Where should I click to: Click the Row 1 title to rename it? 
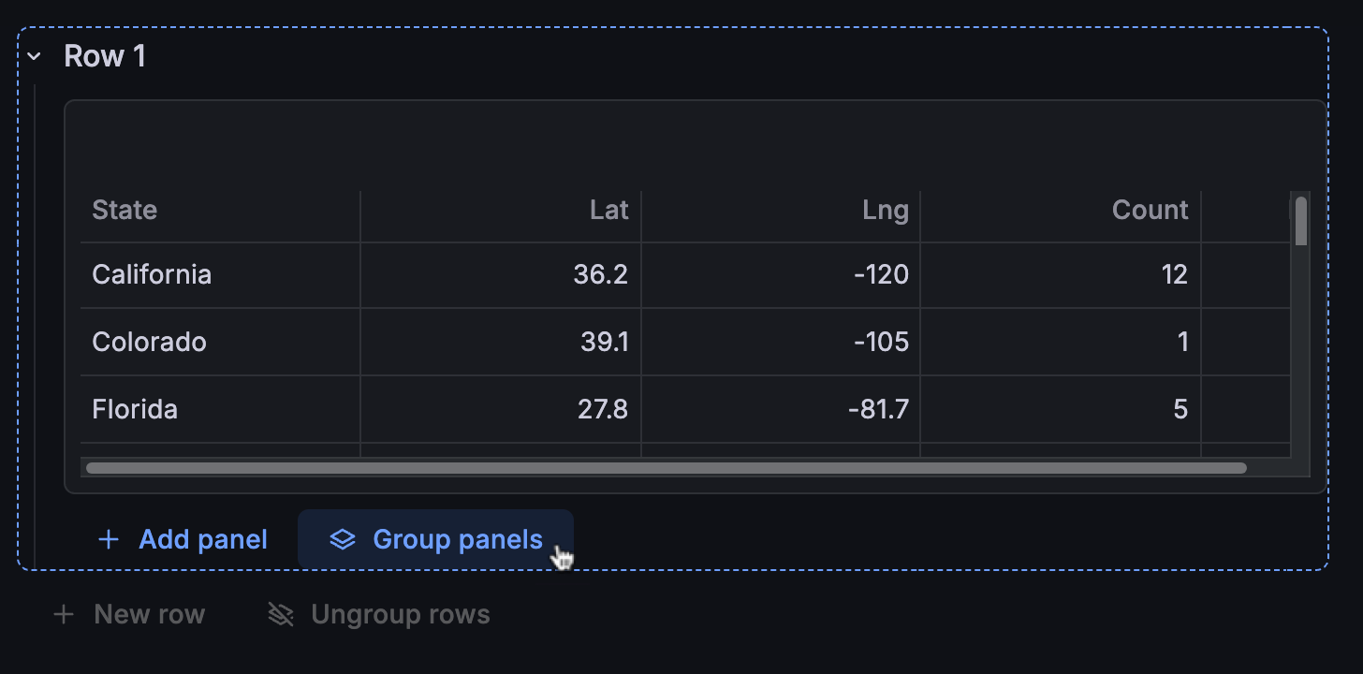click(x=104, y=56)
